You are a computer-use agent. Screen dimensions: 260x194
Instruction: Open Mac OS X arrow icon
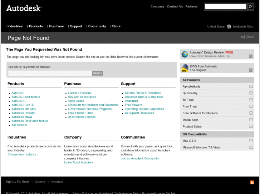(x=251, y=141)
